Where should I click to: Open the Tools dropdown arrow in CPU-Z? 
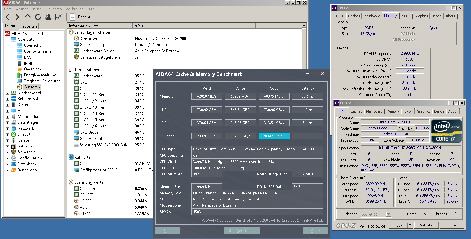click(410, 225)
